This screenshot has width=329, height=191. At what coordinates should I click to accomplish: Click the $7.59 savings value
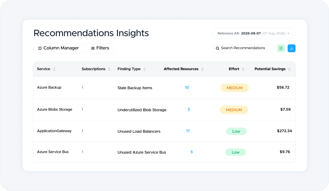point(286,109)
